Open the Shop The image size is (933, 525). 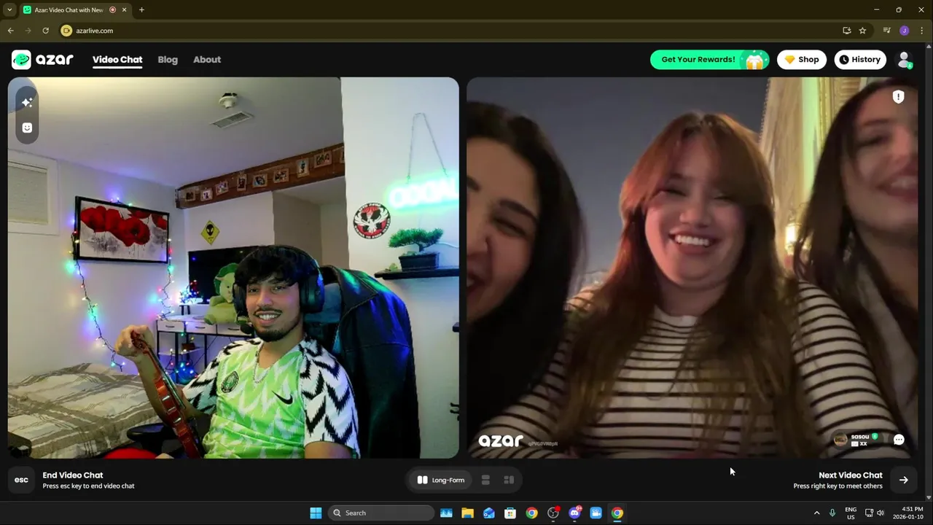click(x=802, y=60)
